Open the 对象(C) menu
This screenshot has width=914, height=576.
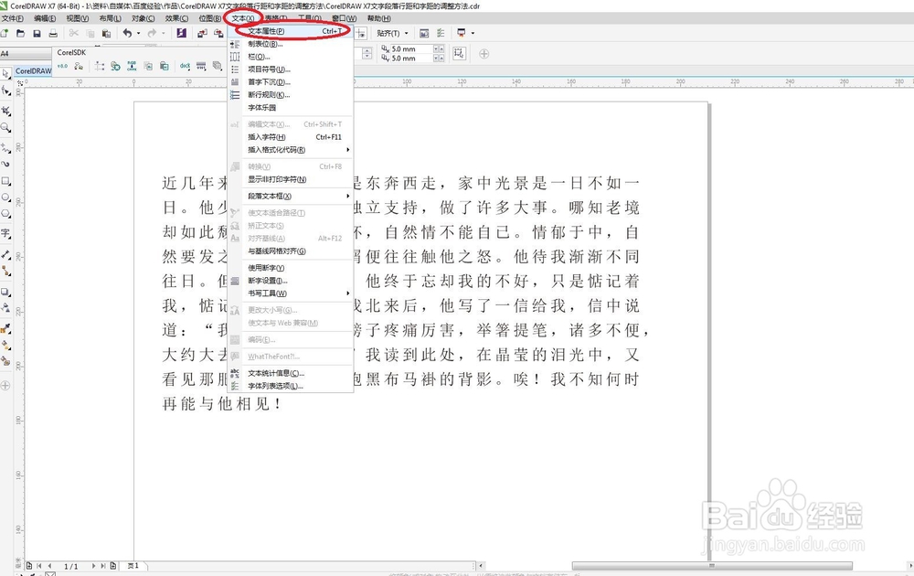click(x=143, y=18)
